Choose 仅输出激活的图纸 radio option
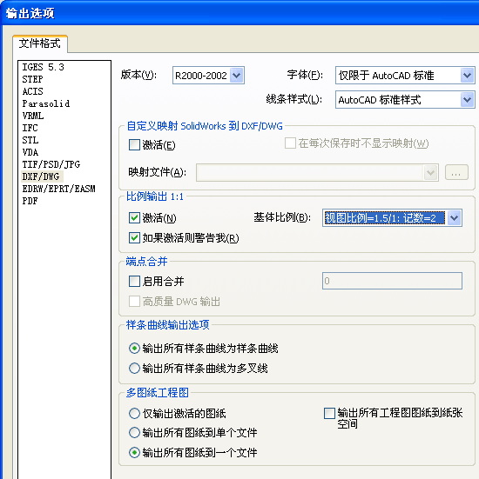Image resolution: width=479 pixels, height=479 pixels. click(134, 413)
